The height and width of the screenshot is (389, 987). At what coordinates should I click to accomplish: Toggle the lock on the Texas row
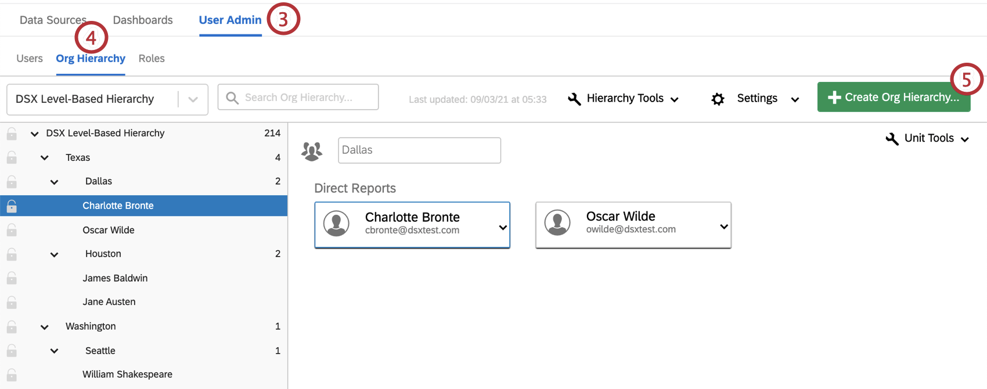[12, 158]
